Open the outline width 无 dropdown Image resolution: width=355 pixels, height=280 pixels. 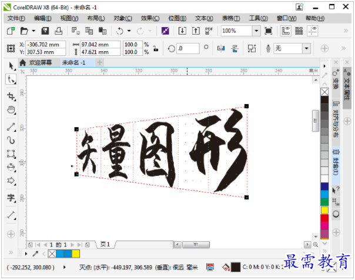pos(306,48)
